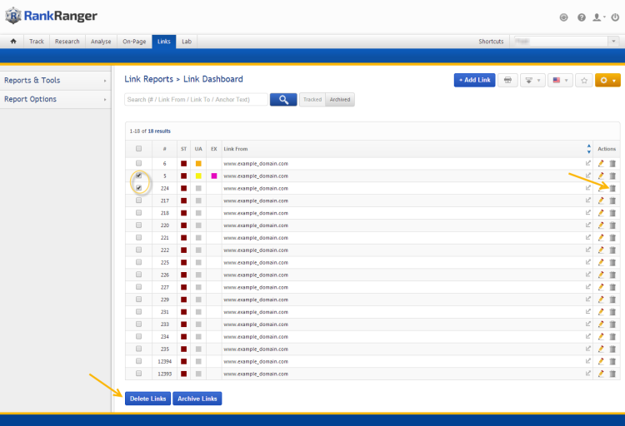Viewport: 625px width, 426px height.
Task: Open the help question mark icon
Action: (x=580, y=17)
